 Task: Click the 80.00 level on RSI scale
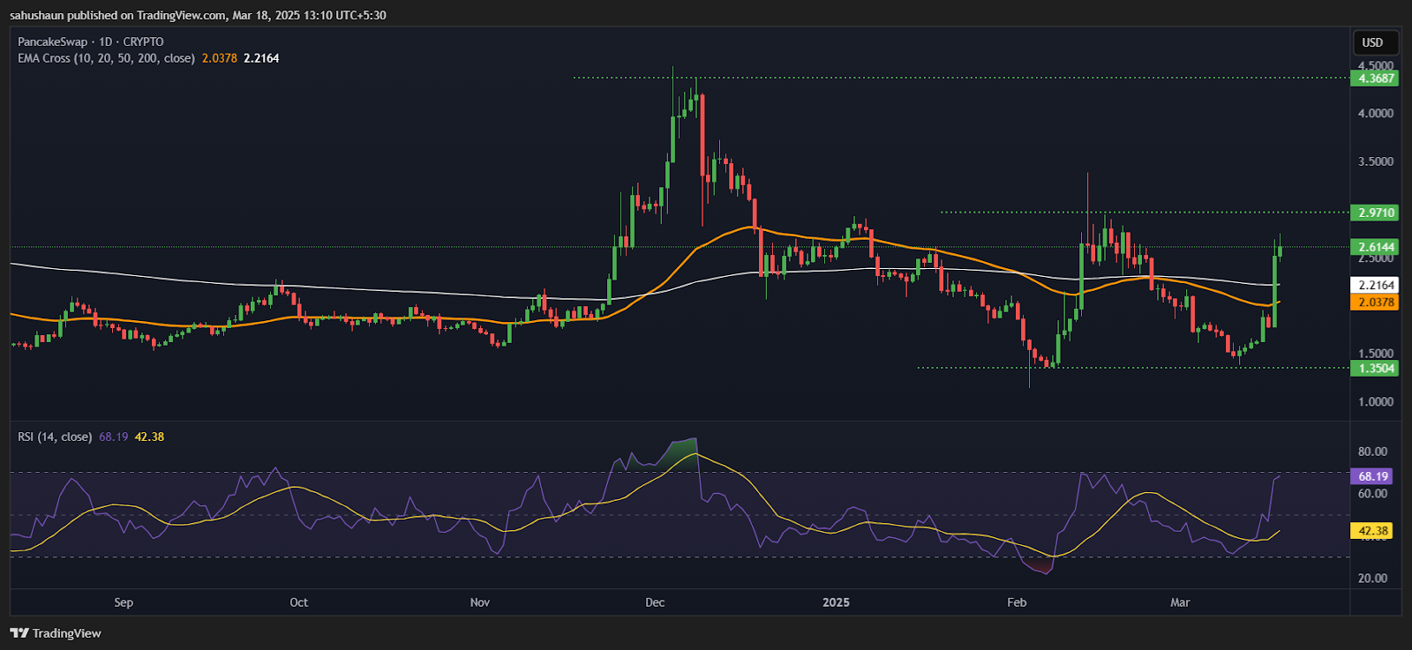click(x=1372, y=452)
